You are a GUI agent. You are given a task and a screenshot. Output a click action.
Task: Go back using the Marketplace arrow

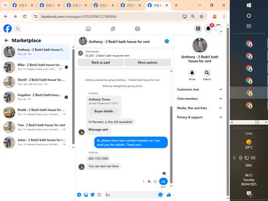6,41
